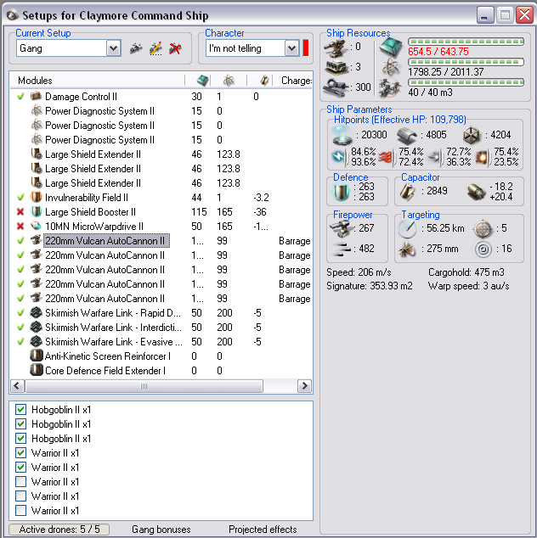This screenshot has height=538, width=537.
Task: Click the module list horizontal scrollbar thumb
Action: pos(144,386)
